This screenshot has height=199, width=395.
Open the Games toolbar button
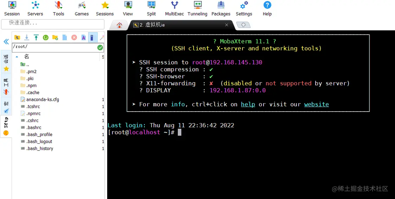point(82,9)
